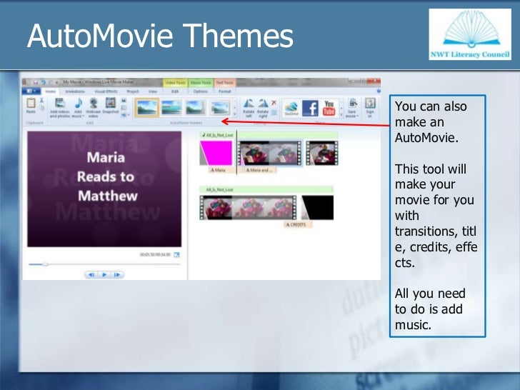
Task: Click the preview seek slider handle
Action: [x=46, y=264]
